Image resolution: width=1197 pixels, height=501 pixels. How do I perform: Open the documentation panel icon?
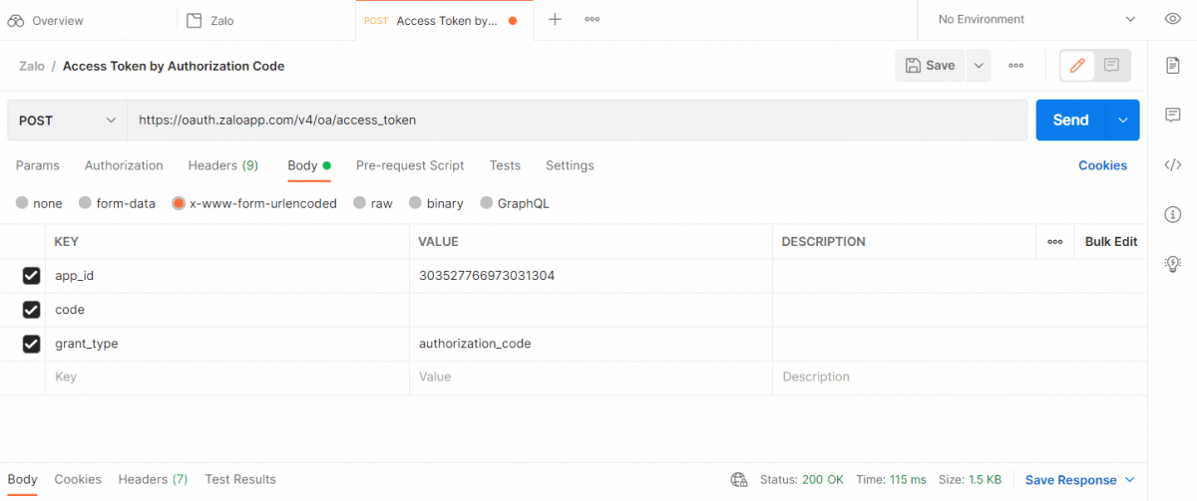[x=1173, y=66]
